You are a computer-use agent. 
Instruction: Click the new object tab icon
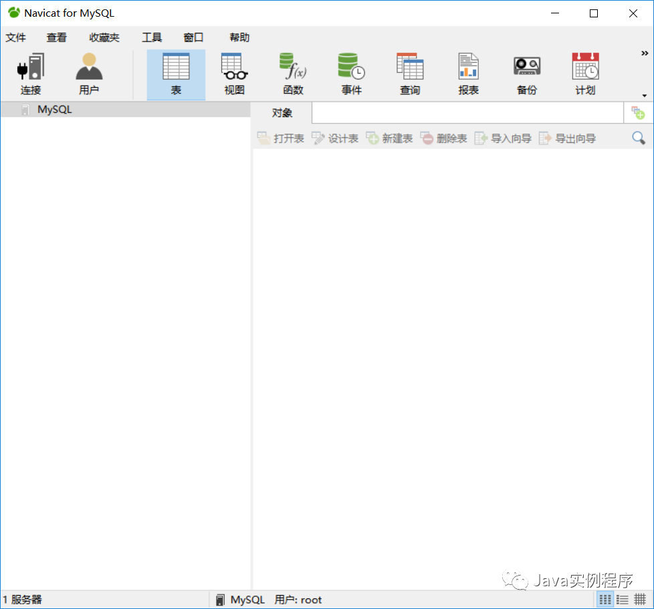tap(638, 113)
